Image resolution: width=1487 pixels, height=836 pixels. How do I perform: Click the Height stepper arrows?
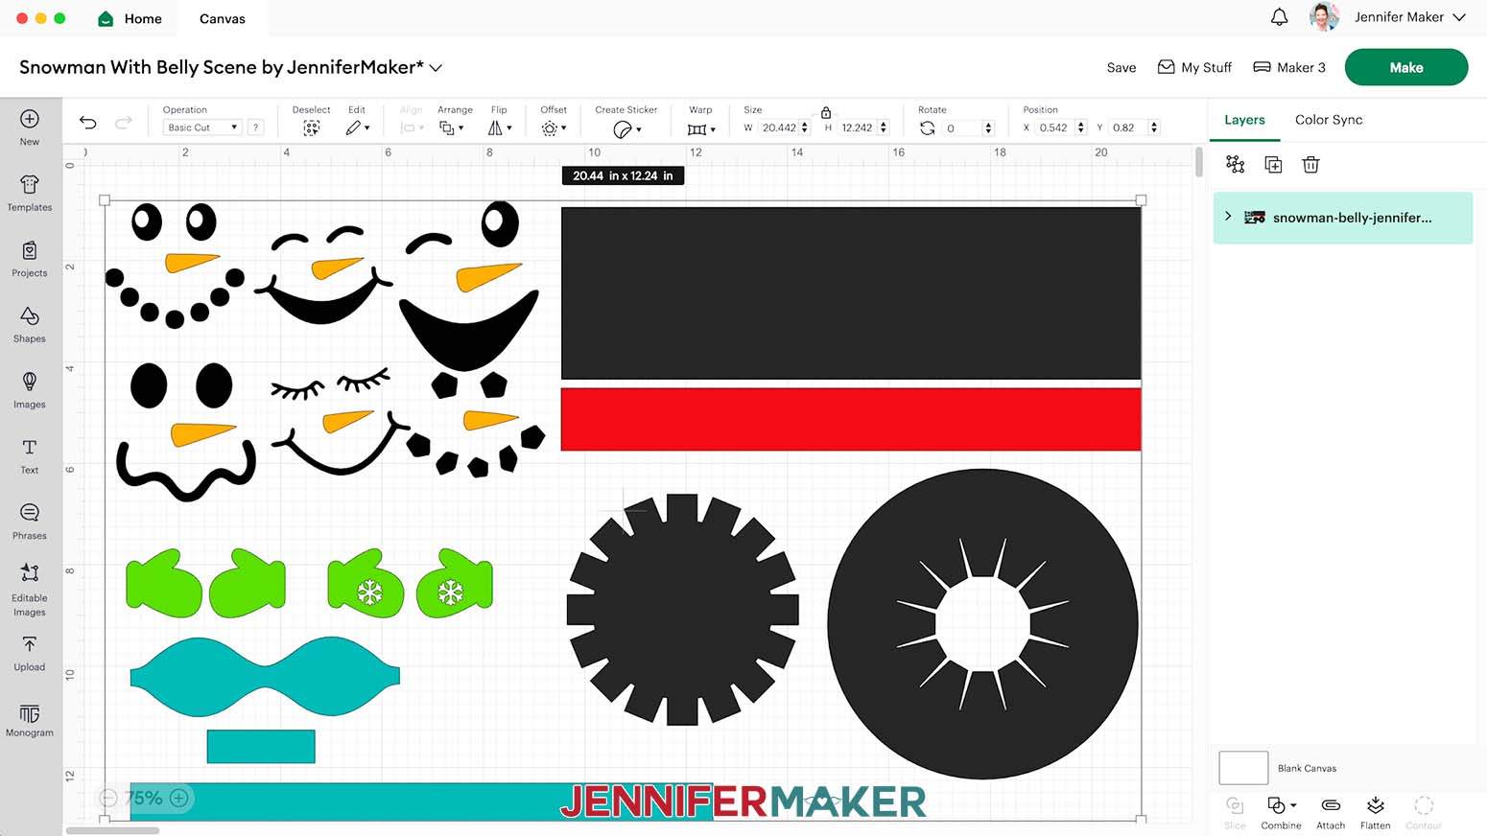[x=883, y=128]
